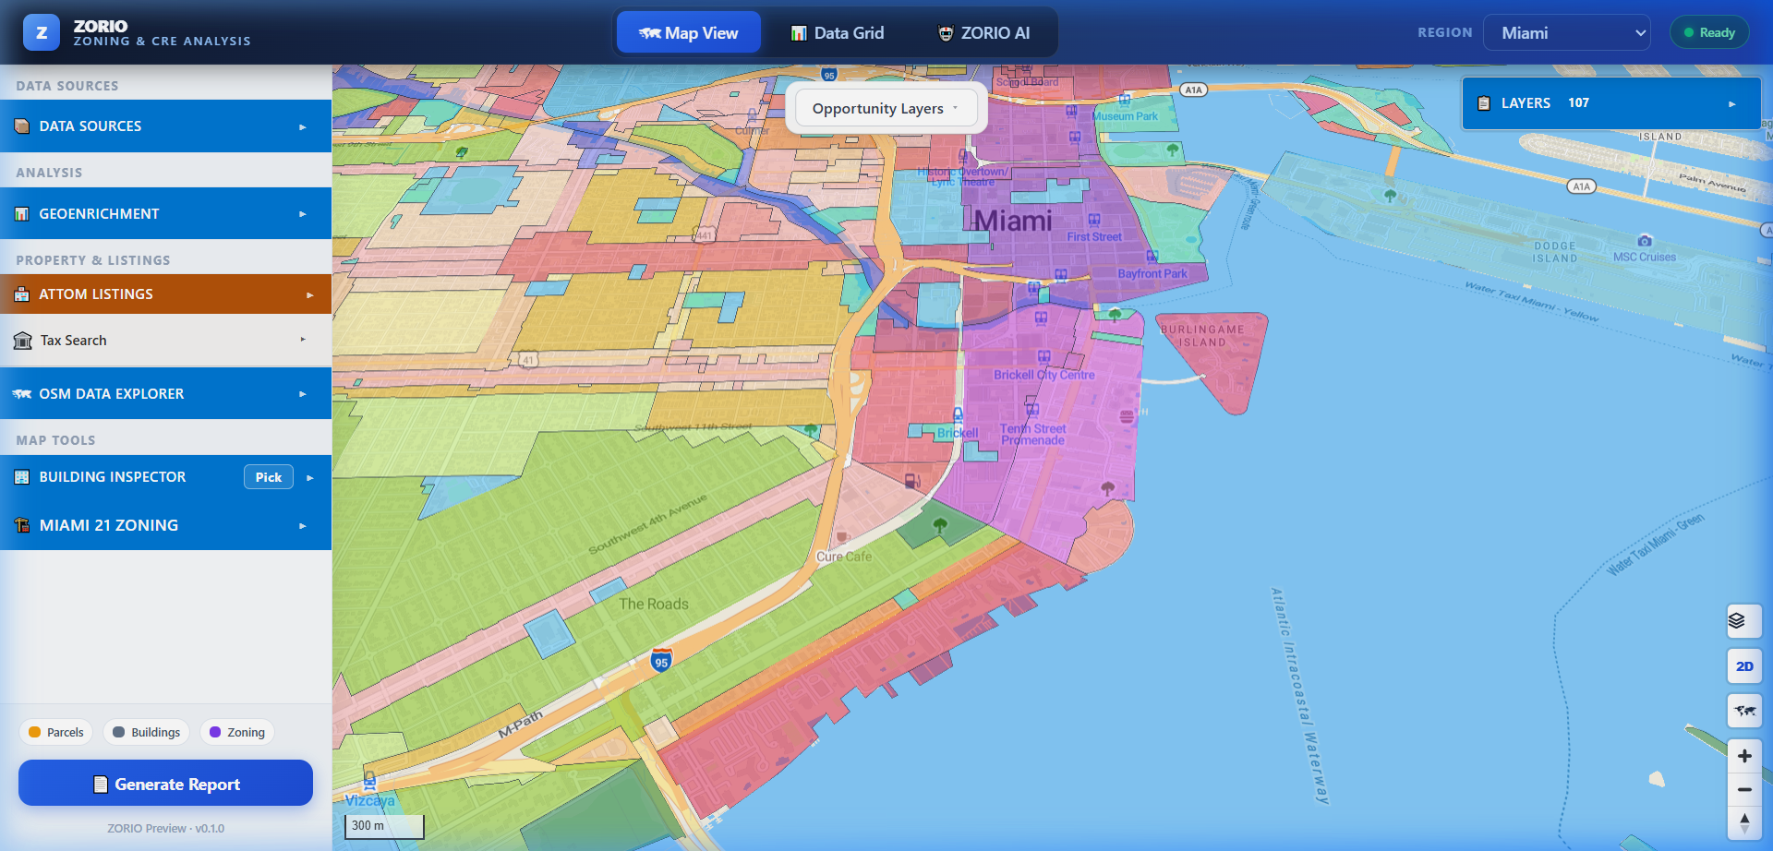Switch to the Map View tab
This screenshot has height=851, width=1773.
coord(689,32)
